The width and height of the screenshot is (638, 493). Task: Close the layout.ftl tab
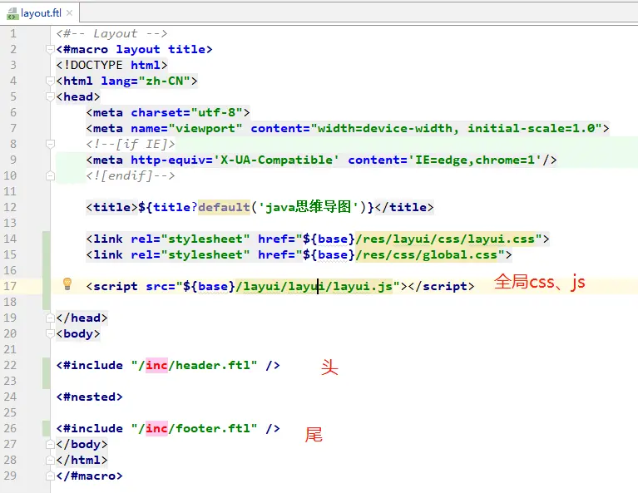70,13
